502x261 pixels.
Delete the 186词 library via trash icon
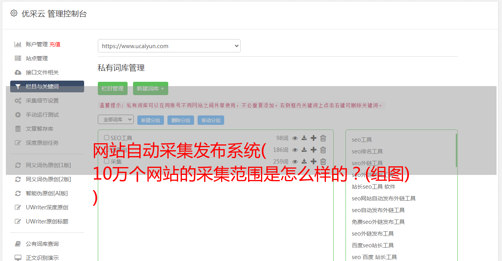tap(323, 150)
